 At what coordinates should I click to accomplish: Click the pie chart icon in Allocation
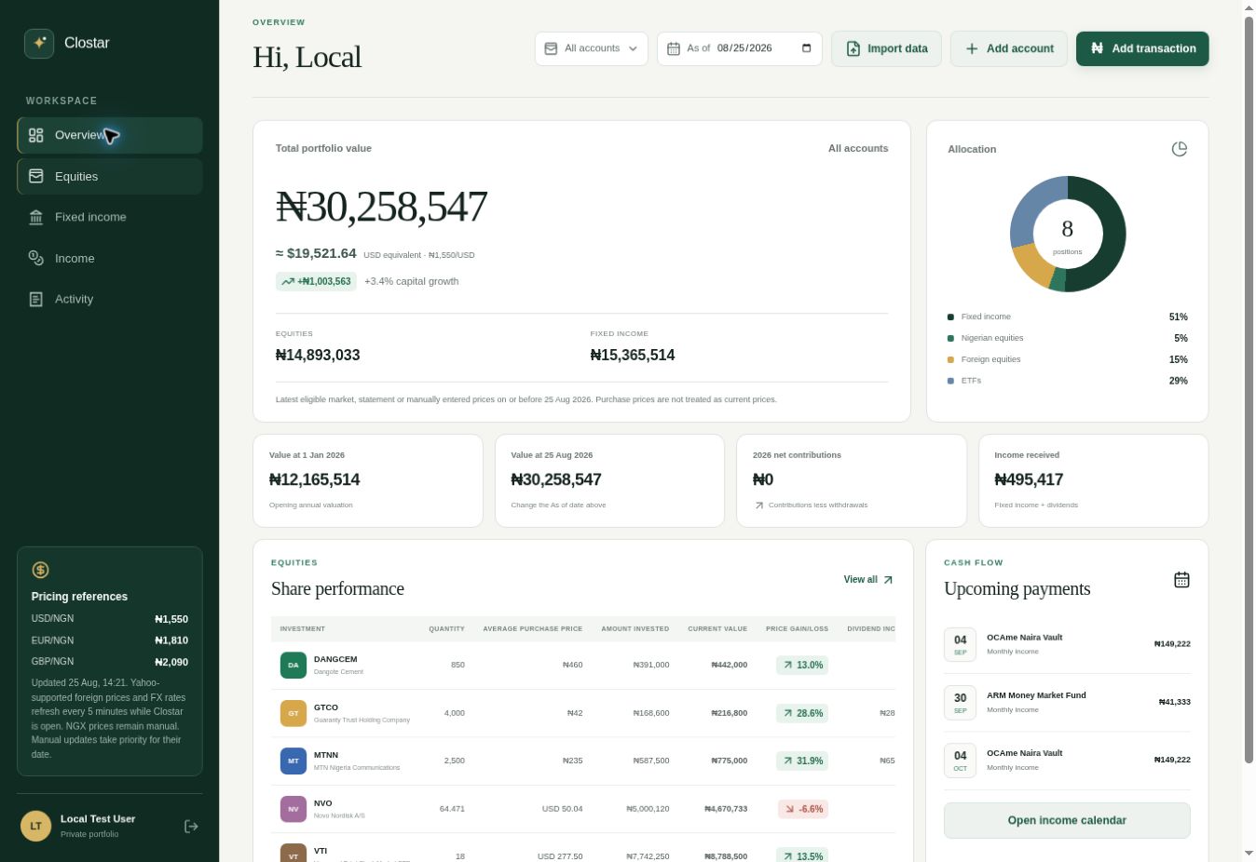click(1180, 149)
